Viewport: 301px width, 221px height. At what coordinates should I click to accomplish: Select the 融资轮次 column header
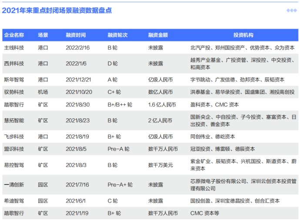point(117,35)
